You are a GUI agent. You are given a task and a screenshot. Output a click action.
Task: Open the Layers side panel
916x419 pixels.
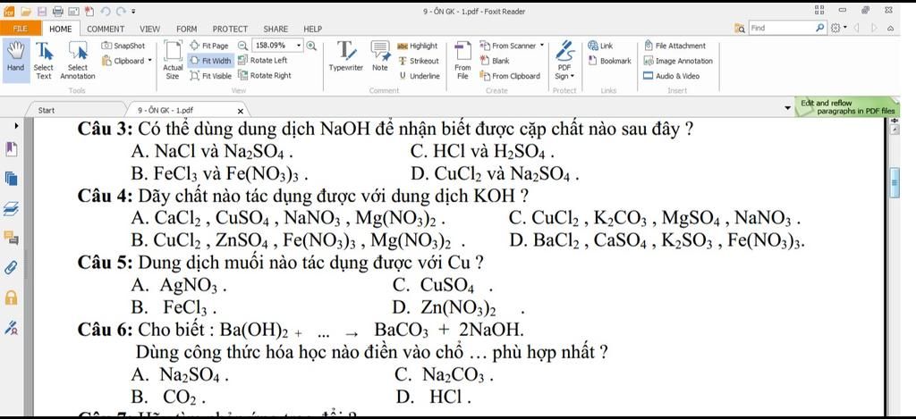[11, 208]
